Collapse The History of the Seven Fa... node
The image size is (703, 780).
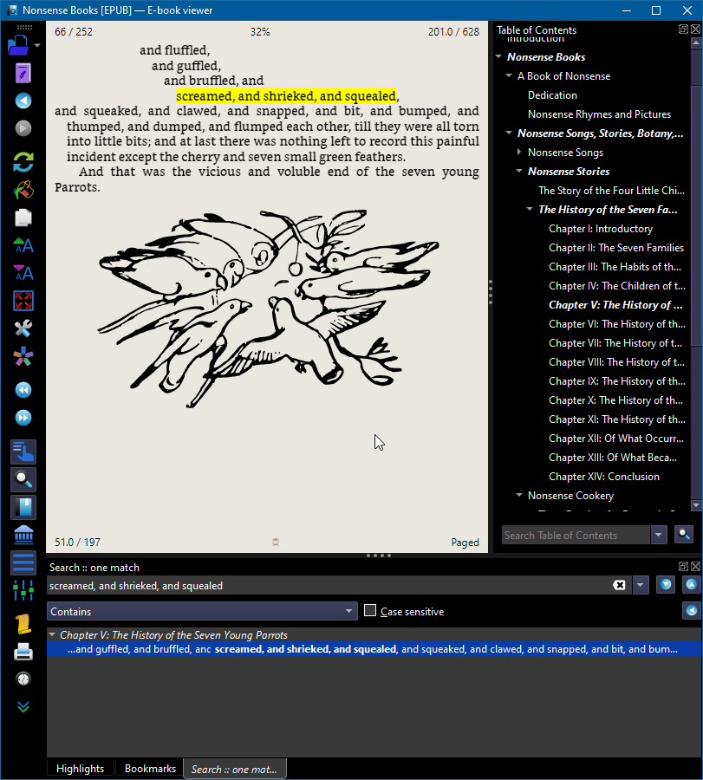tap(530, 209)
